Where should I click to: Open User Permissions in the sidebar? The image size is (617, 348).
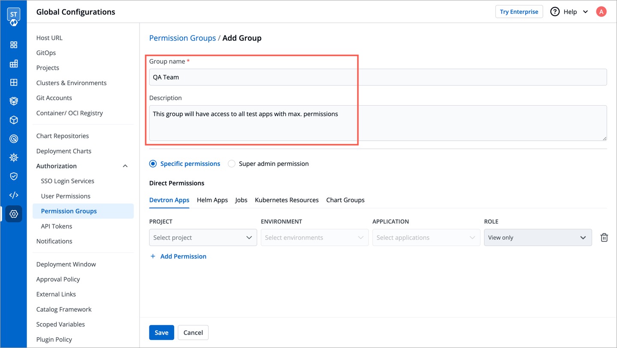click(x=65, y=196)
